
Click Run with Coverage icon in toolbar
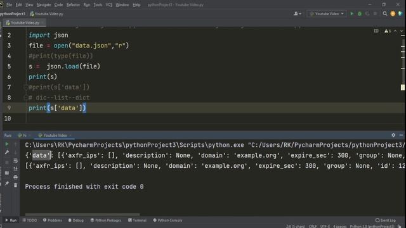coord(367,14)
